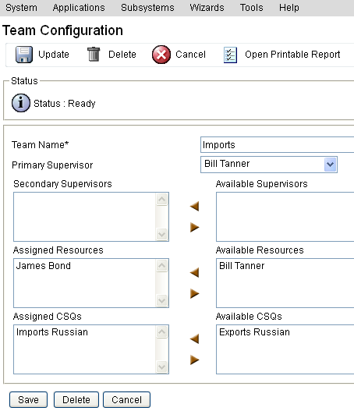This screenshot has height=411, width=354.
Task: Click the Update floppy disk icon
Action: (24, 55)
